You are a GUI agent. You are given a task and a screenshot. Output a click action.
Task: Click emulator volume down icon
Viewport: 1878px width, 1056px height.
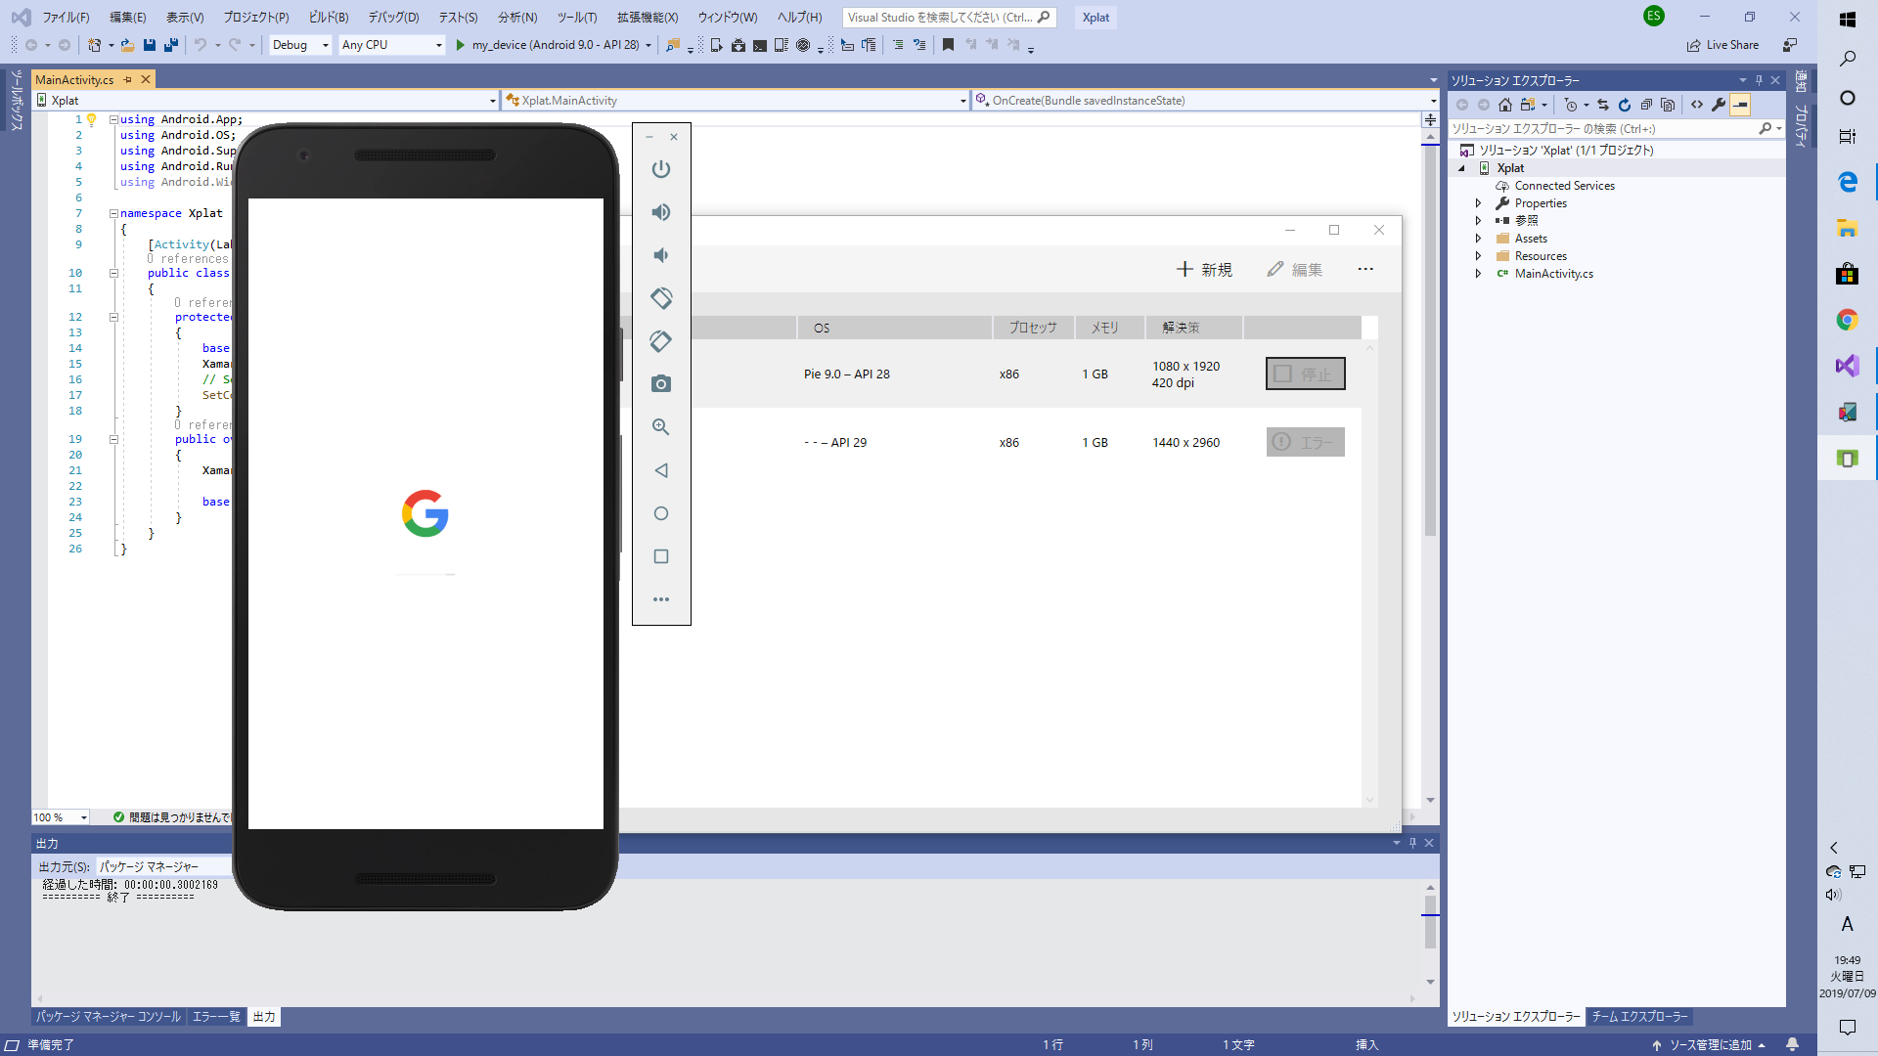coord(661,255)
